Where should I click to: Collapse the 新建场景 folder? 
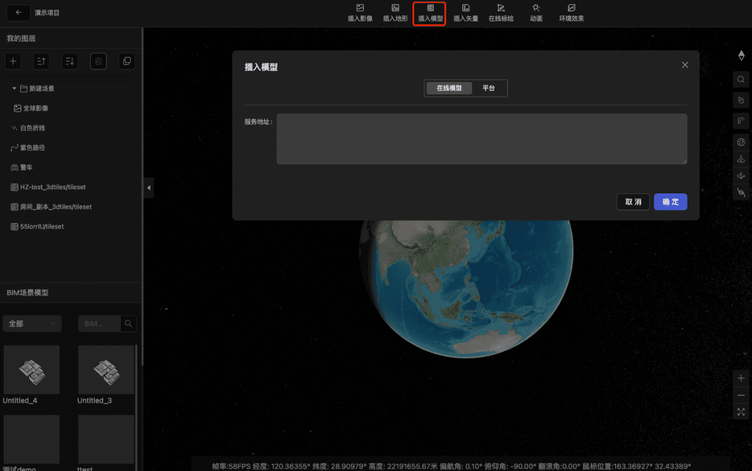coord(14,88)
